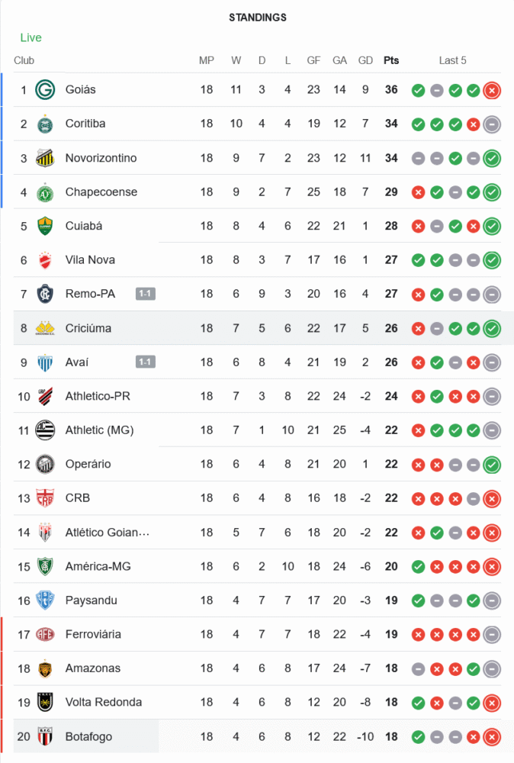Click the Chapecoense club crest icon
The width and height of the screenshot is (514, 763).
pos(45,192)
